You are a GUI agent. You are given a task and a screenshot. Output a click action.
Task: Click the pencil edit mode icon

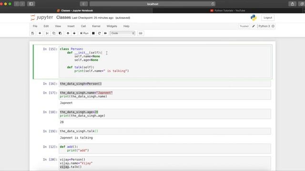(x=254, y=26)
